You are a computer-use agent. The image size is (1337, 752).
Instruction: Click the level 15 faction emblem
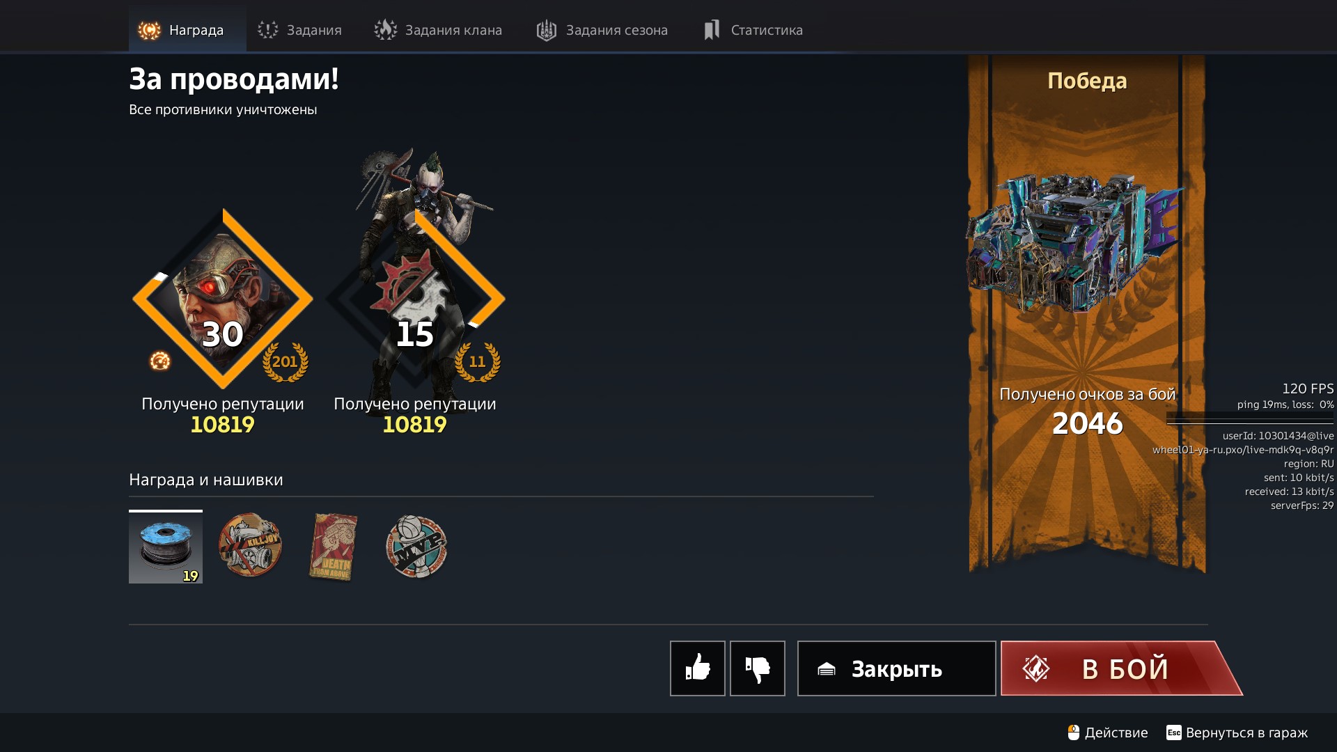pos(415,299)
